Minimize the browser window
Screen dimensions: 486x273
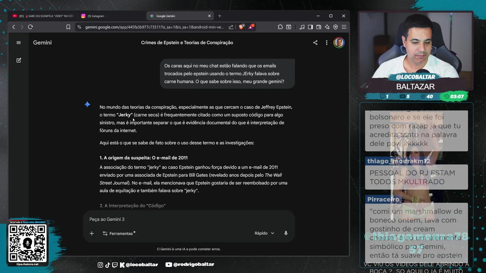click(x=318, y=16)
